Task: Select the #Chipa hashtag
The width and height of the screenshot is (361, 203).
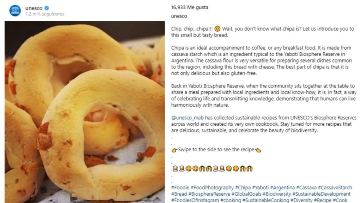Action: point(243,188)
